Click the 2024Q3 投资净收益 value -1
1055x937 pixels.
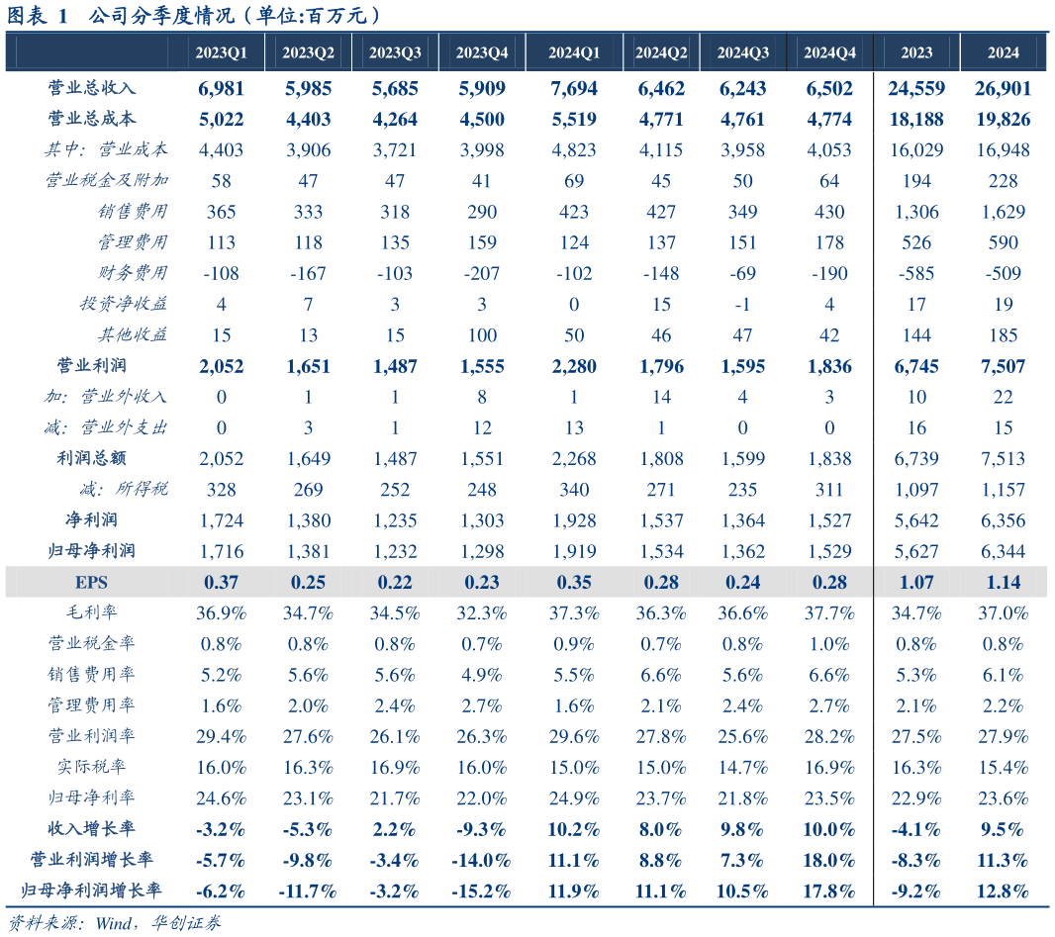click(x=743, y=305)
